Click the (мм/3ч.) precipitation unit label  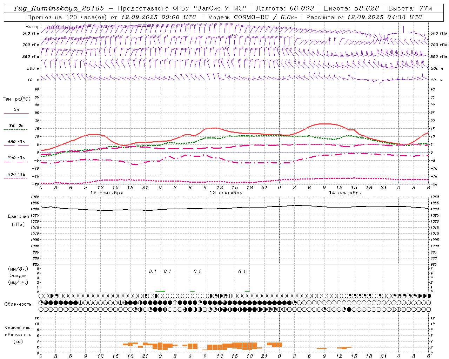pos(18,269)
